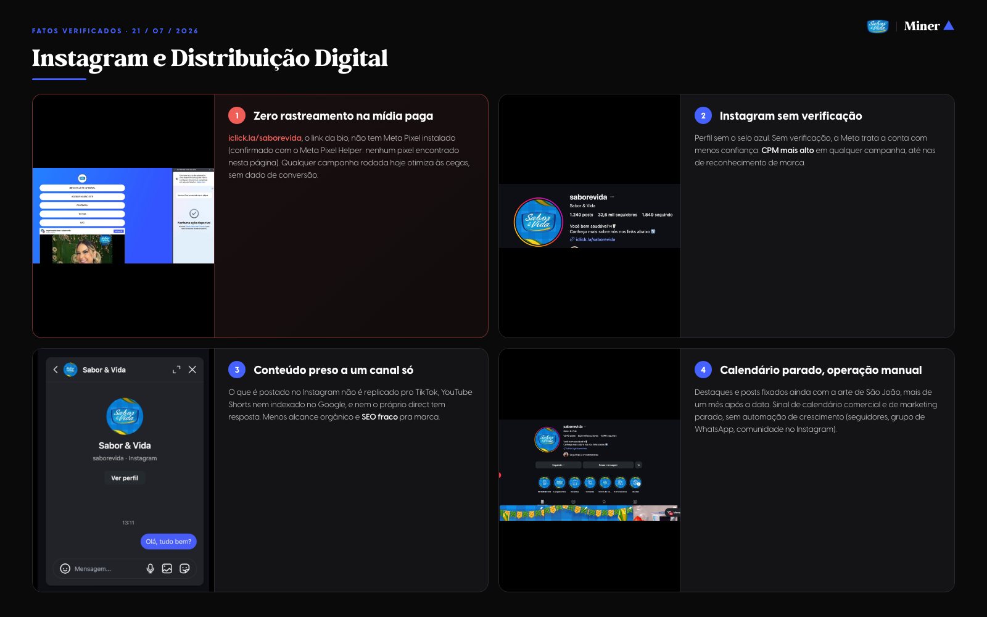
Task: Click the 'saborevida' username in card 2
Action: tap(588, 197)
